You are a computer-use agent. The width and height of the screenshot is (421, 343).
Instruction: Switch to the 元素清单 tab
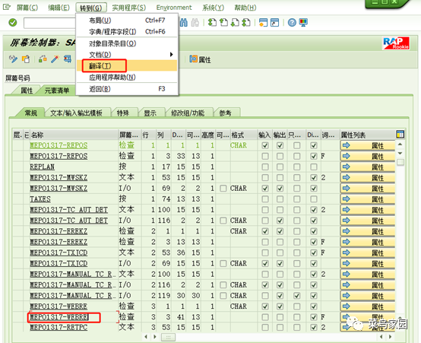57,91
